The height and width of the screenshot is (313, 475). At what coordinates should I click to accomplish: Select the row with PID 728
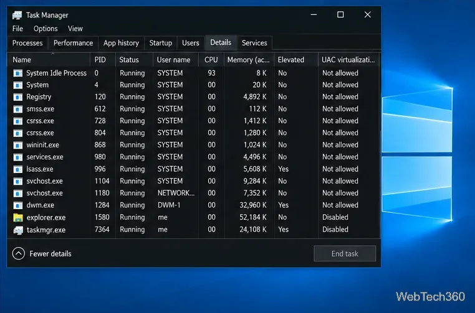[x=194, y=121]
